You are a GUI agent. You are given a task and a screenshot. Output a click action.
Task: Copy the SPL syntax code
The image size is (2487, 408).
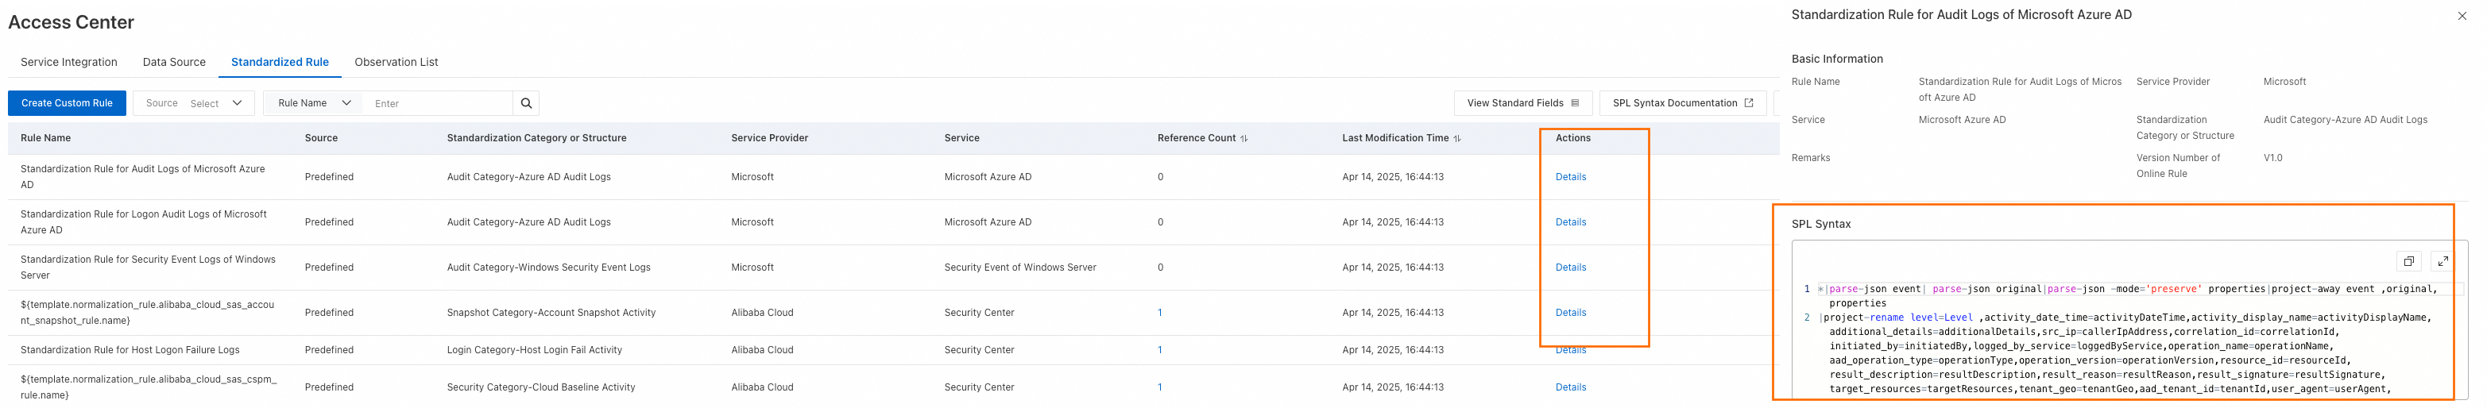click(x=2408, y=261)
